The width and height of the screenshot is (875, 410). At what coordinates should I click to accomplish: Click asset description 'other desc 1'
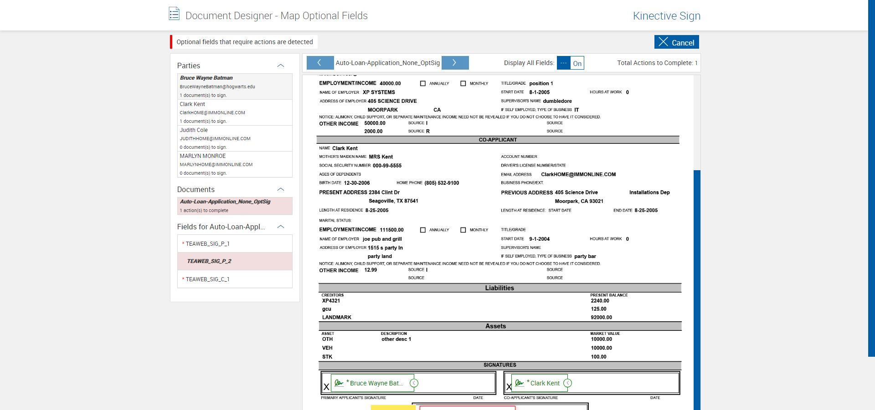click(396, 339)
